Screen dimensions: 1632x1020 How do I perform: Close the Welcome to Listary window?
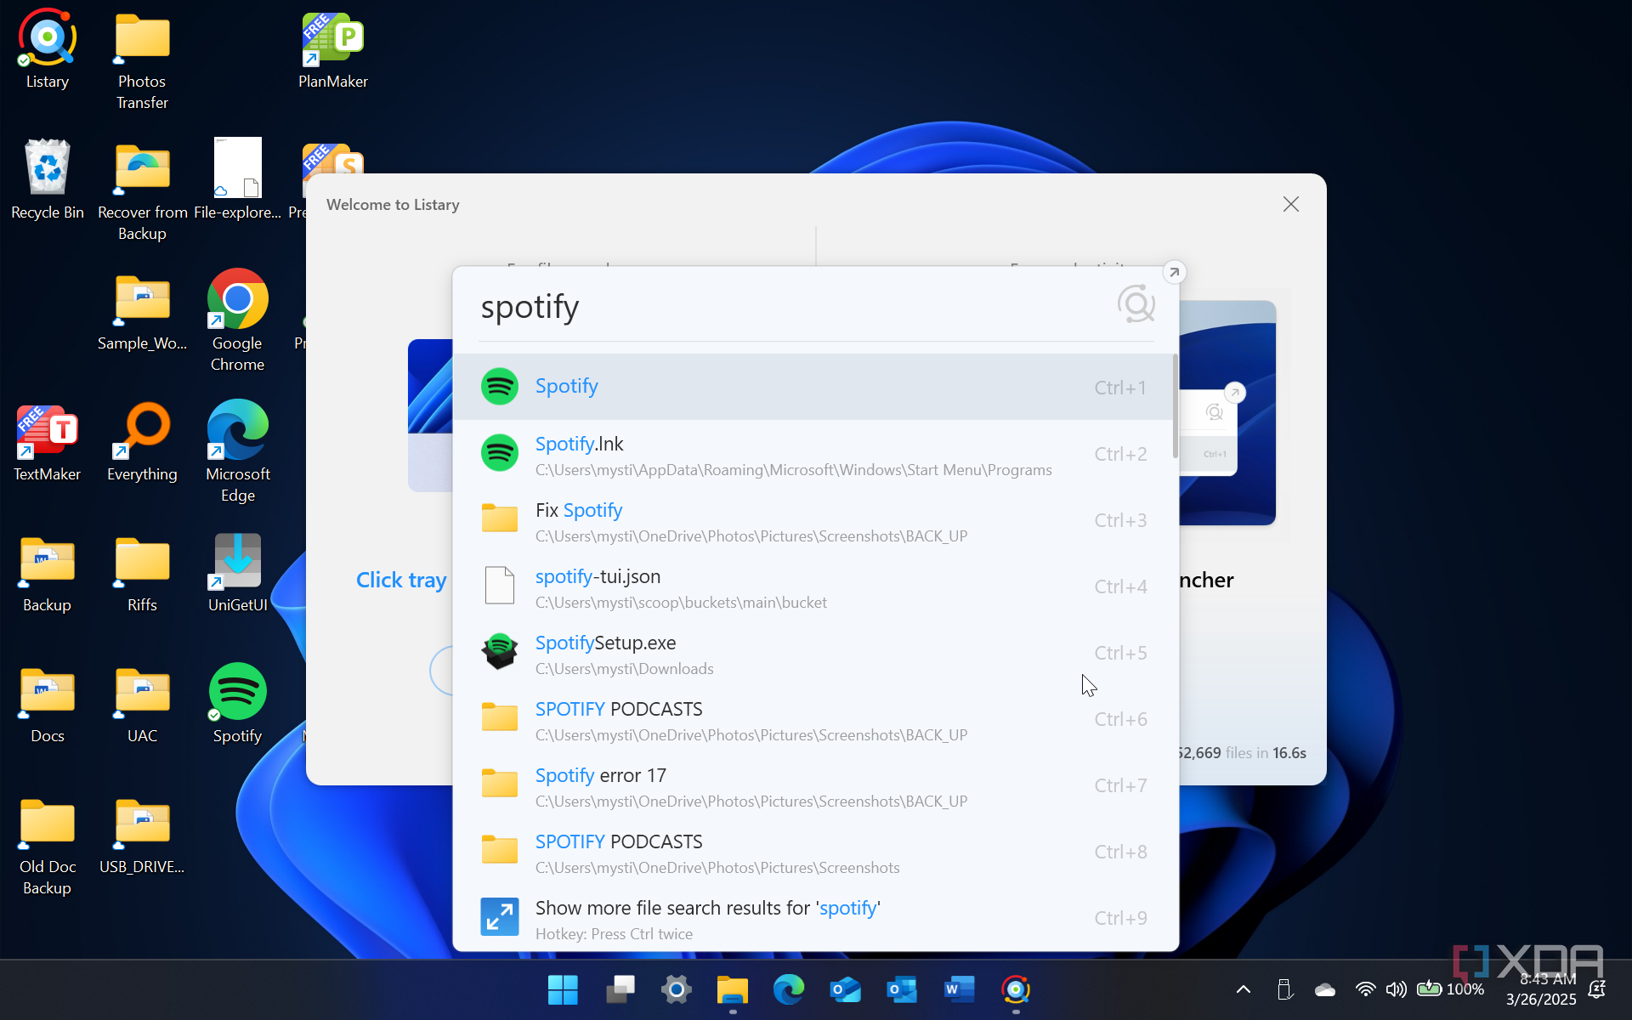[1291, 204]
